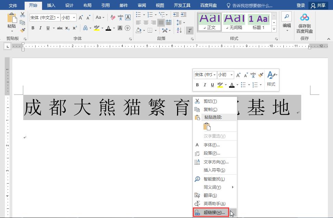333x218 pixels.
Task: Click the Phonetic Guide (拼音) icon
Action: [x=120, y=16]
